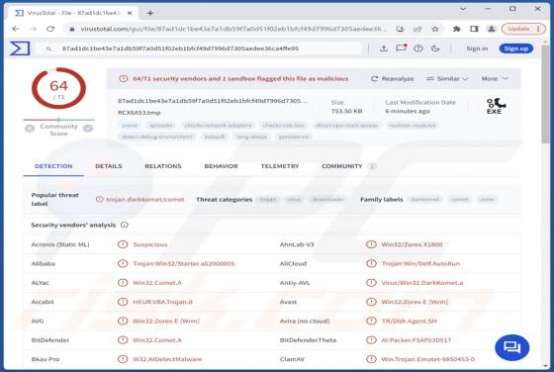
Task: Click the upload file icon in VirusTotal header
Action: point(384,48)
